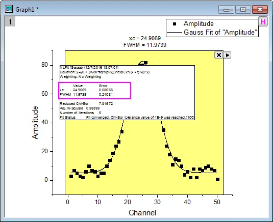Click the Graph1 window icon
273x222 pixels.
click(9, 9)
